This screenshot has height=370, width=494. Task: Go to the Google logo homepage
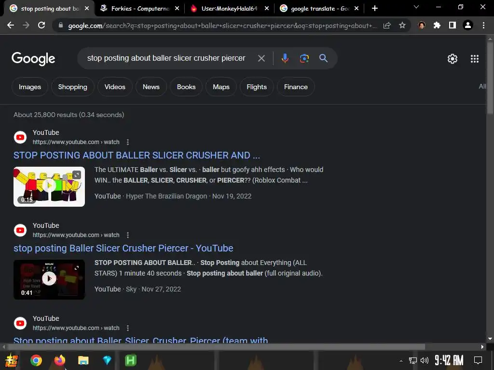(x=33, y=59)
